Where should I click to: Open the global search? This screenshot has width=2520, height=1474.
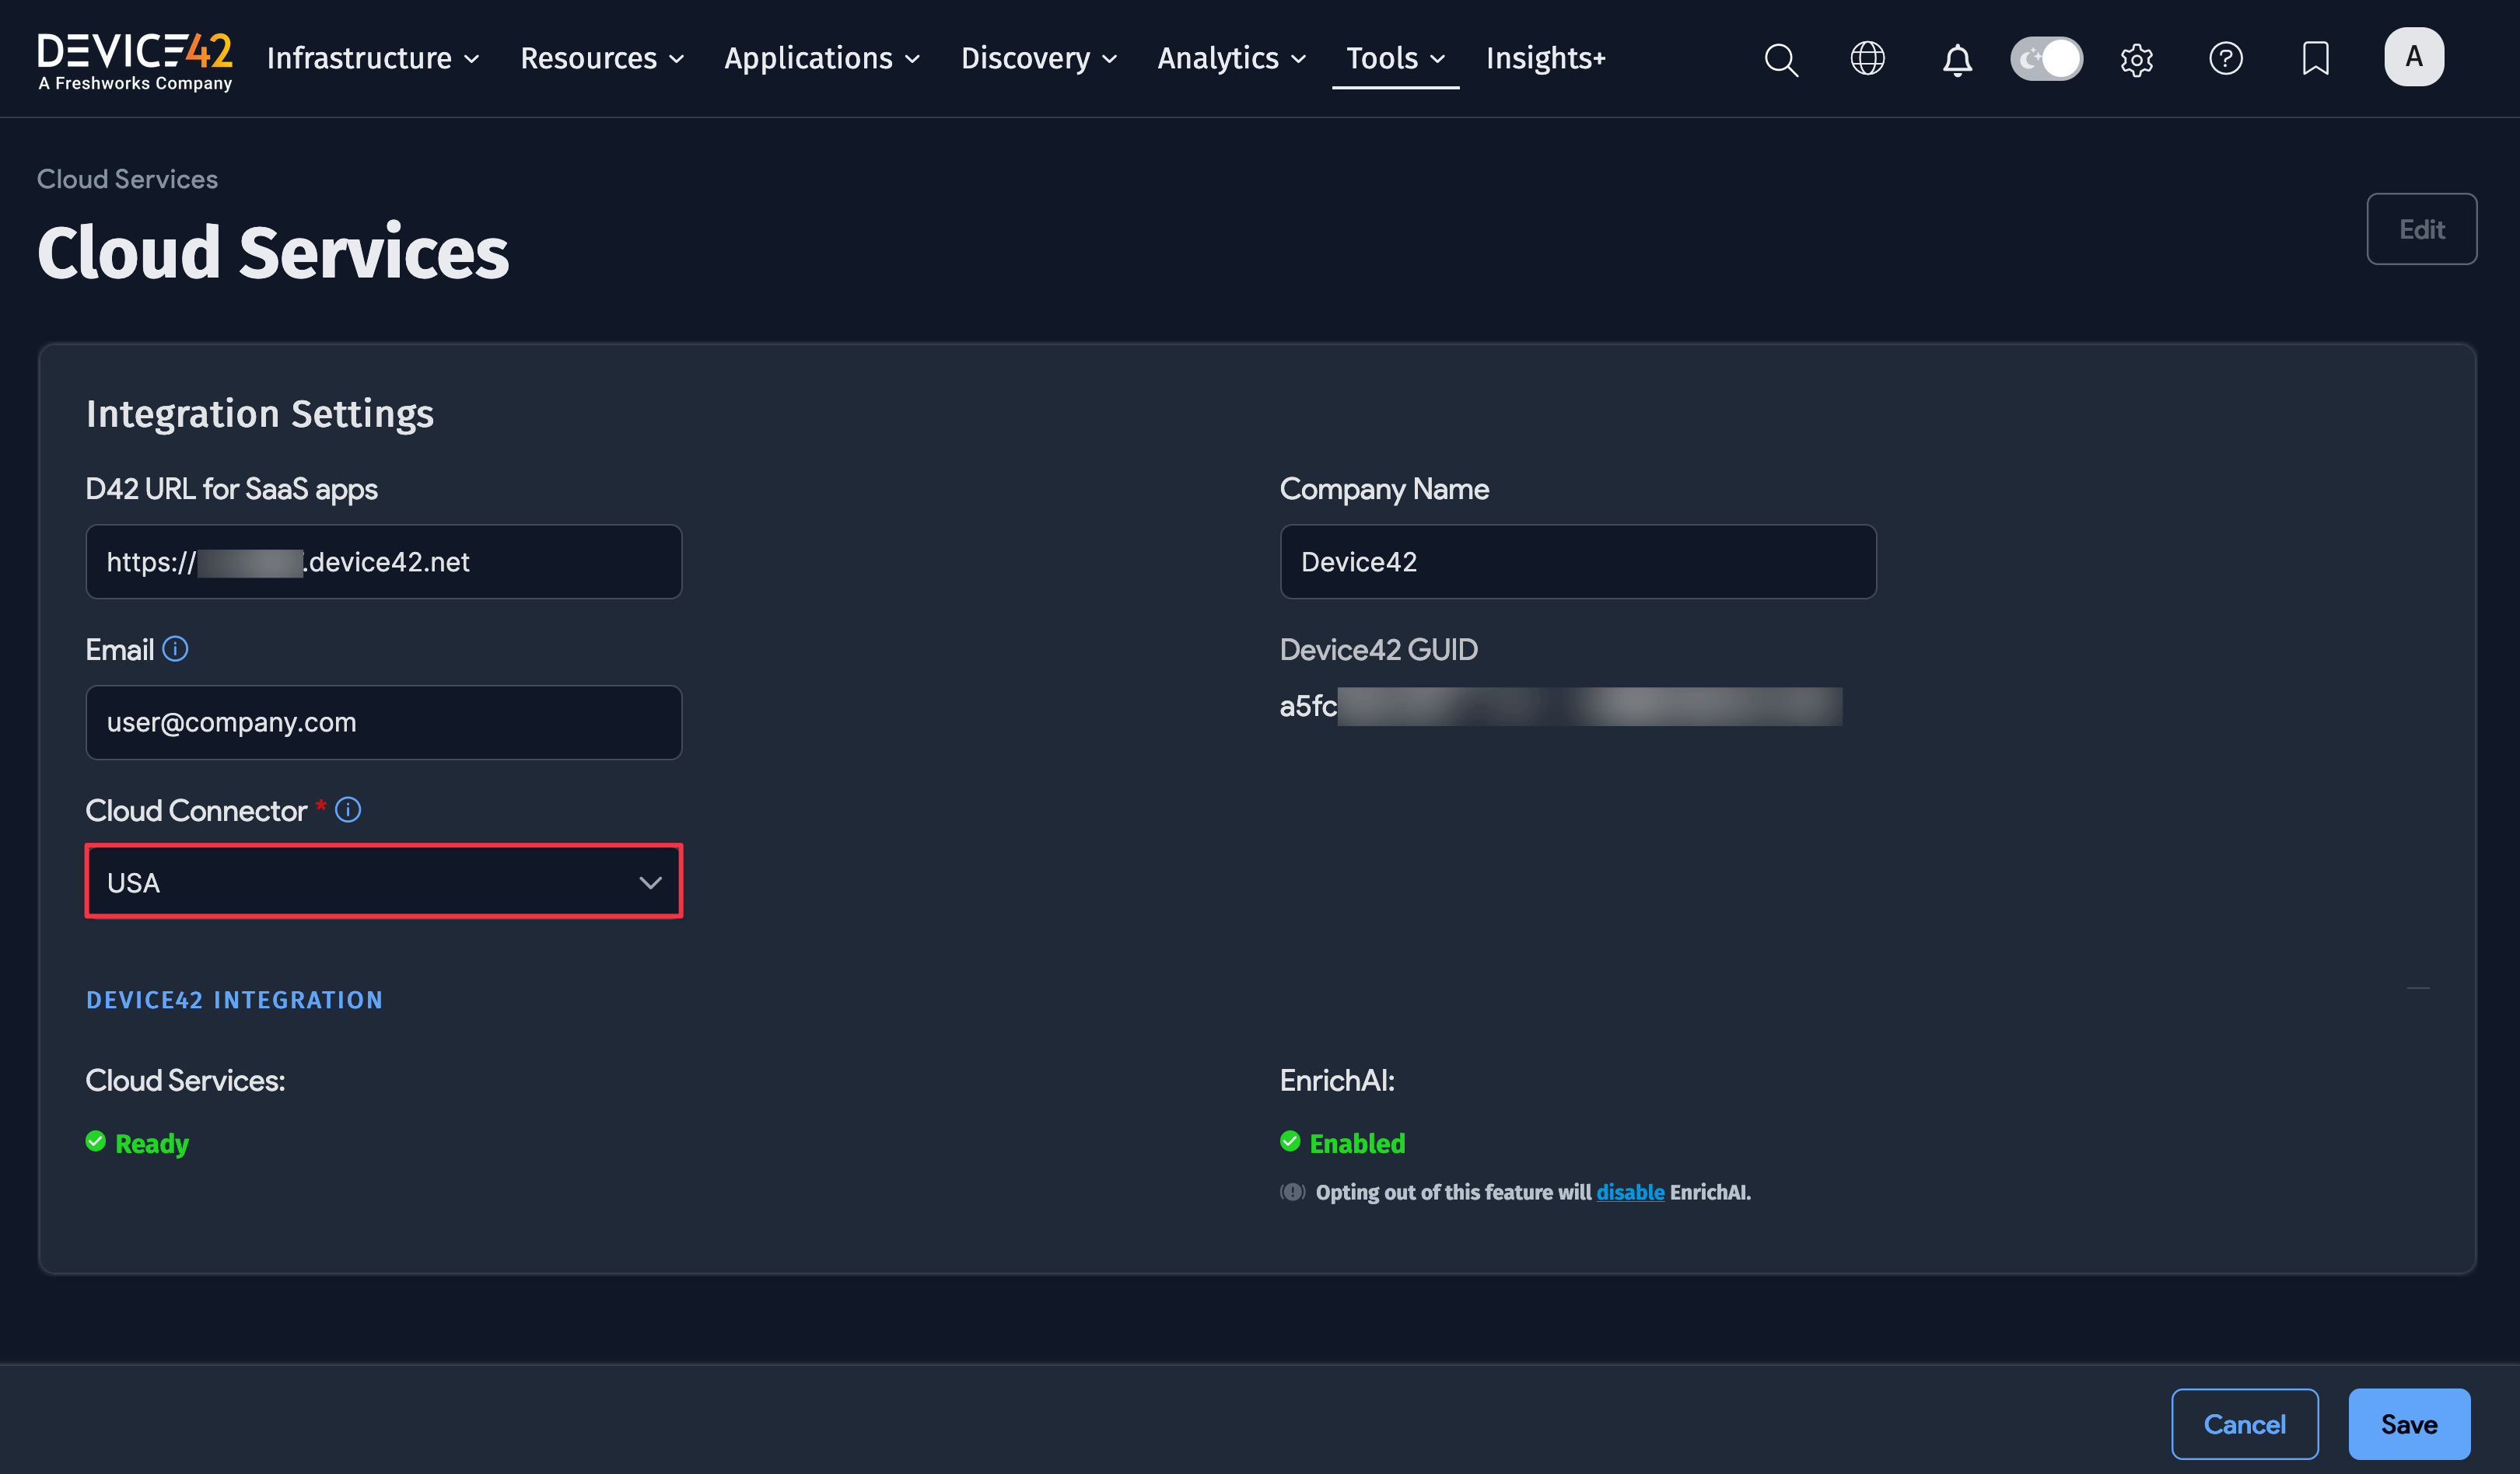[x=1781, y=59]
